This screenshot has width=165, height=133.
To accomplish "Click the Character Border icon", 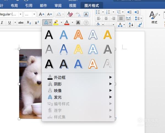I will click(86, 14).
